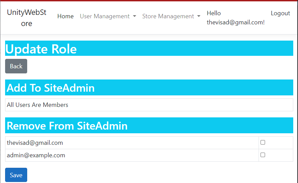Click the UnityWebStore brand logo
Viewport: 298px width, 183px height.
coord(27,18)
